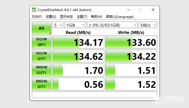Run the RND4K Q32T1 test
This screenshot has height=108, width=189.
pos(42,70)
